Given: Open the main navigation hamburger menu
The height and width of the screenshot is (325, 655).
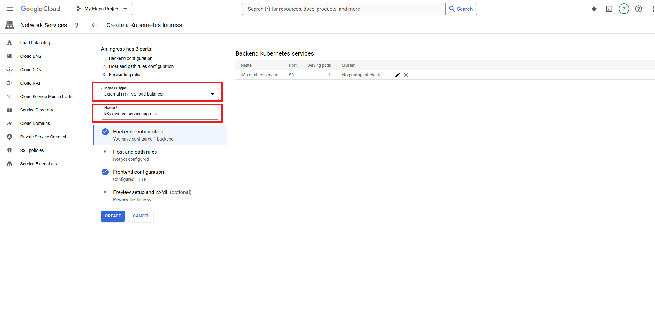Looking at the screenshot, I should coord(10,9).
